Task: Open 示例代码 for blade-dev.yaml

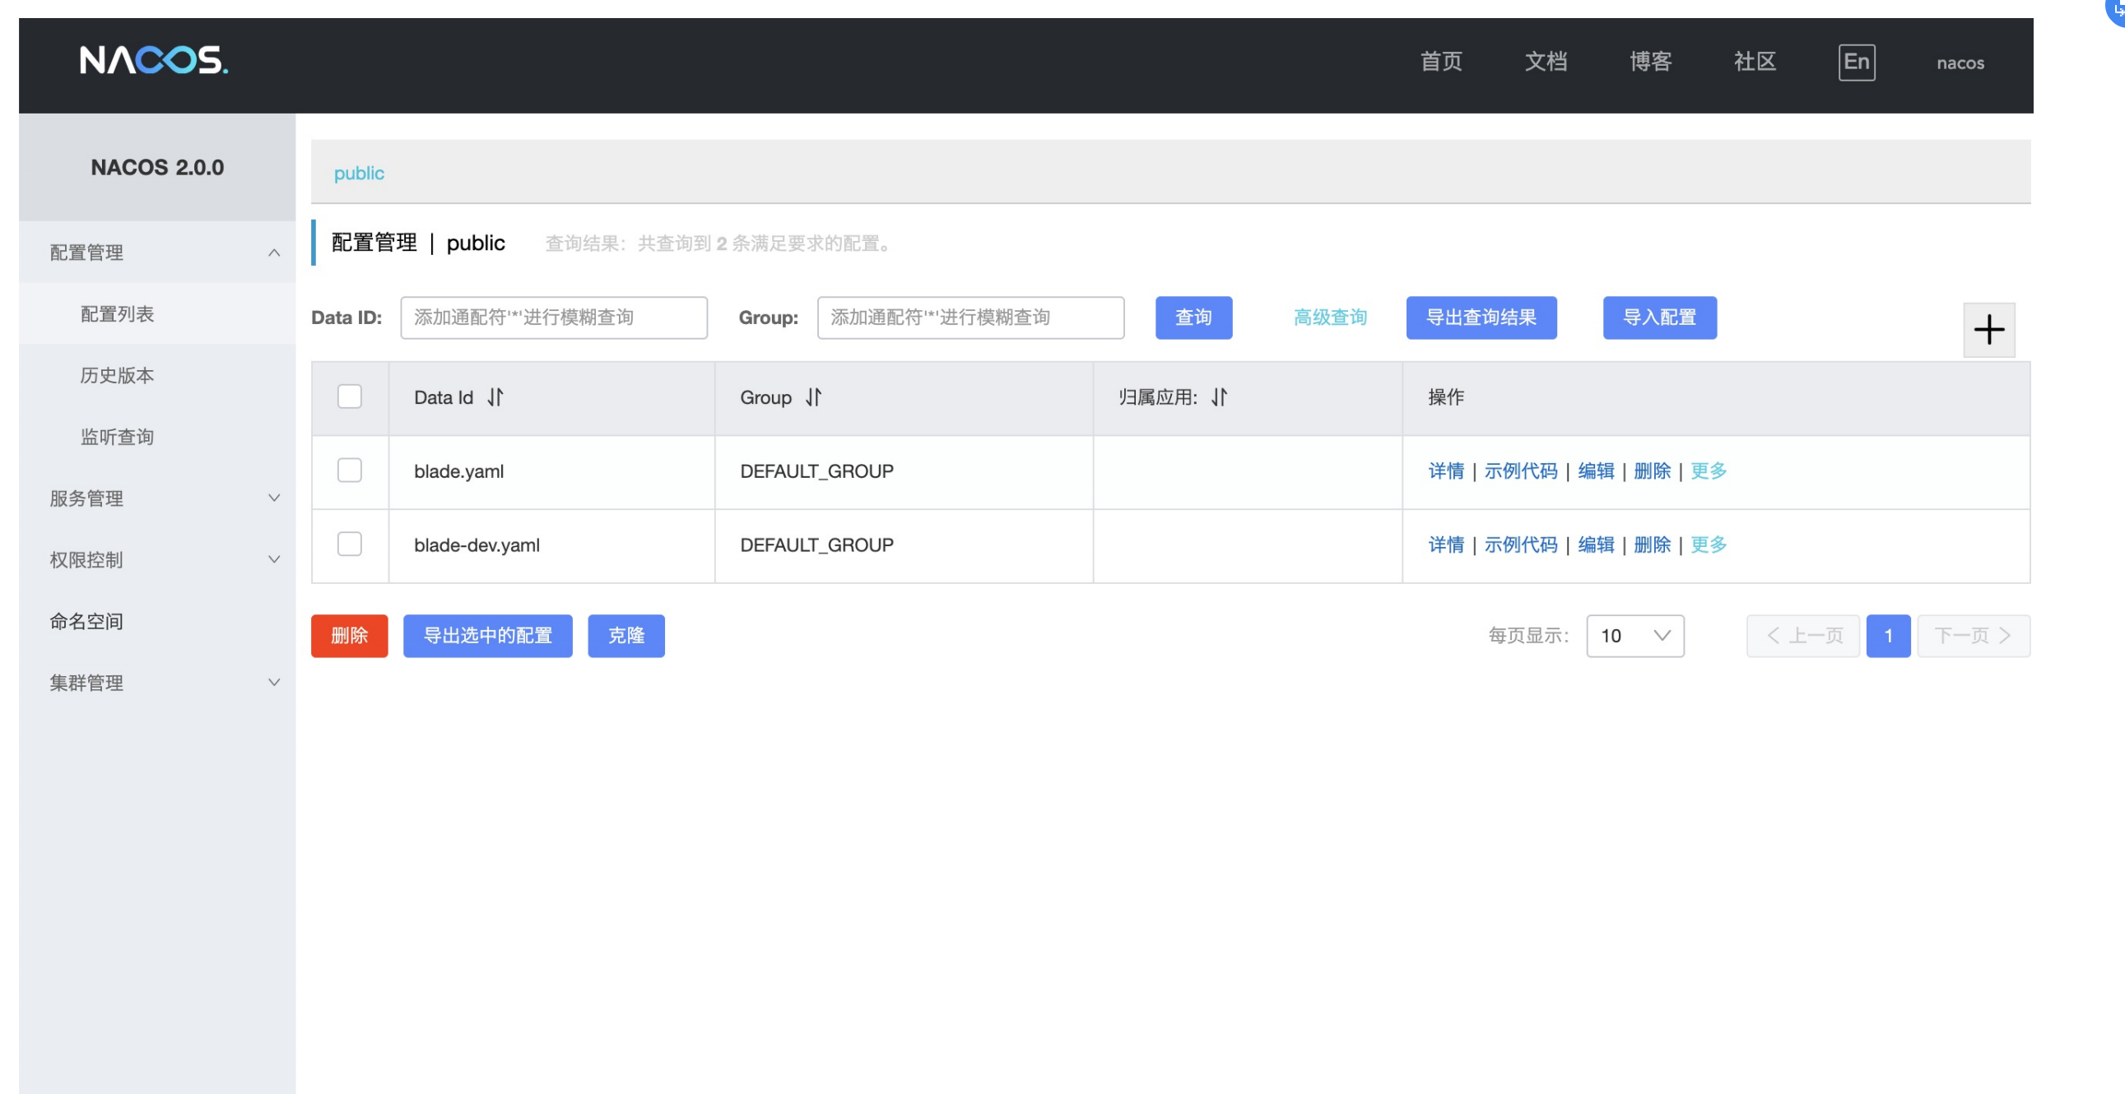Action: point(1520,545)
